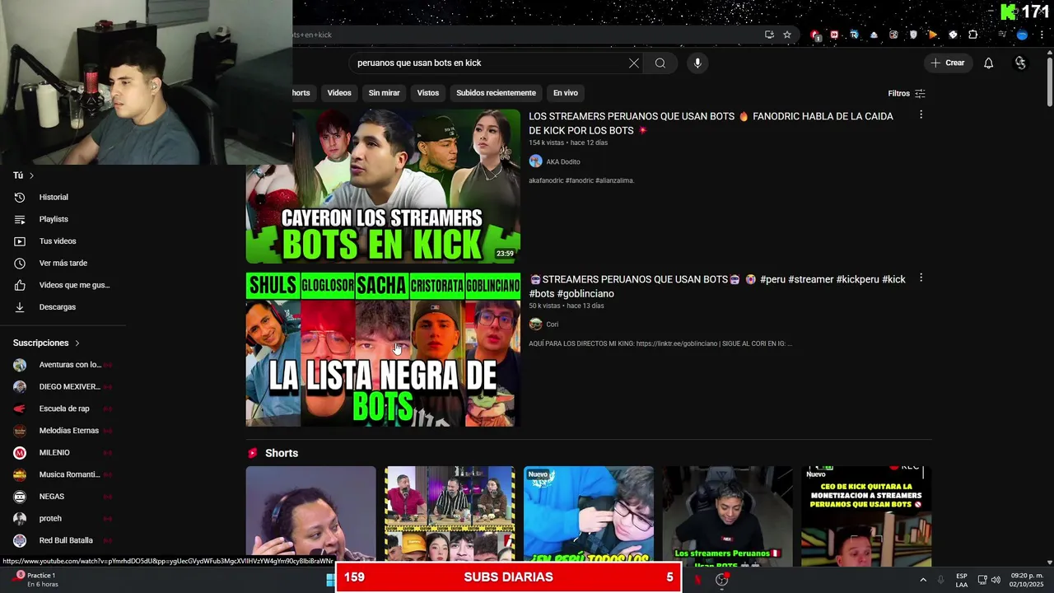Open the taskbar clock and date
This screenshot has width=1054, height=593.
pyautogui.click(x=1027, y=580)
